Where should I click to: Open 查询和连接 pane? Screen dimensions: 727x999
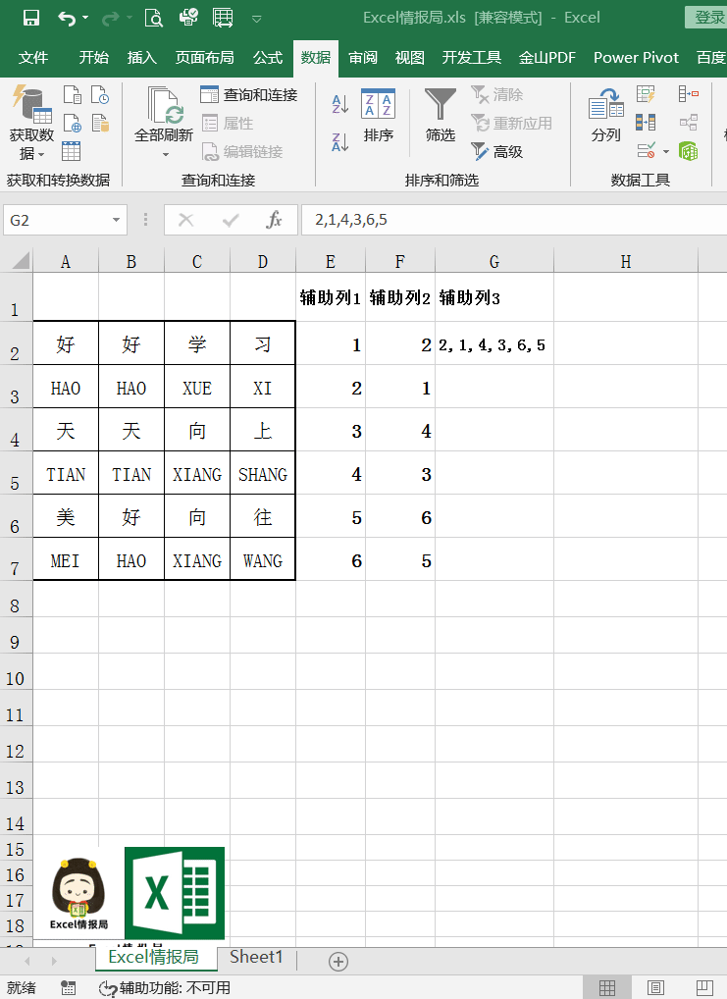[248, 95]
